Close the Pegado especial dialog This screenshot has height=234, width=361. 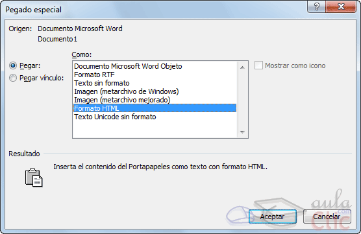pyautogui.click(x=341, y=6)
